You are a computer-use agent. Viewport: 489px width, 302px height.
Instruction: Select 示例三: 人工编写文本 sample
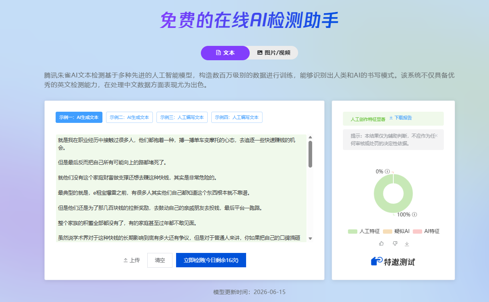coord(182,117)
